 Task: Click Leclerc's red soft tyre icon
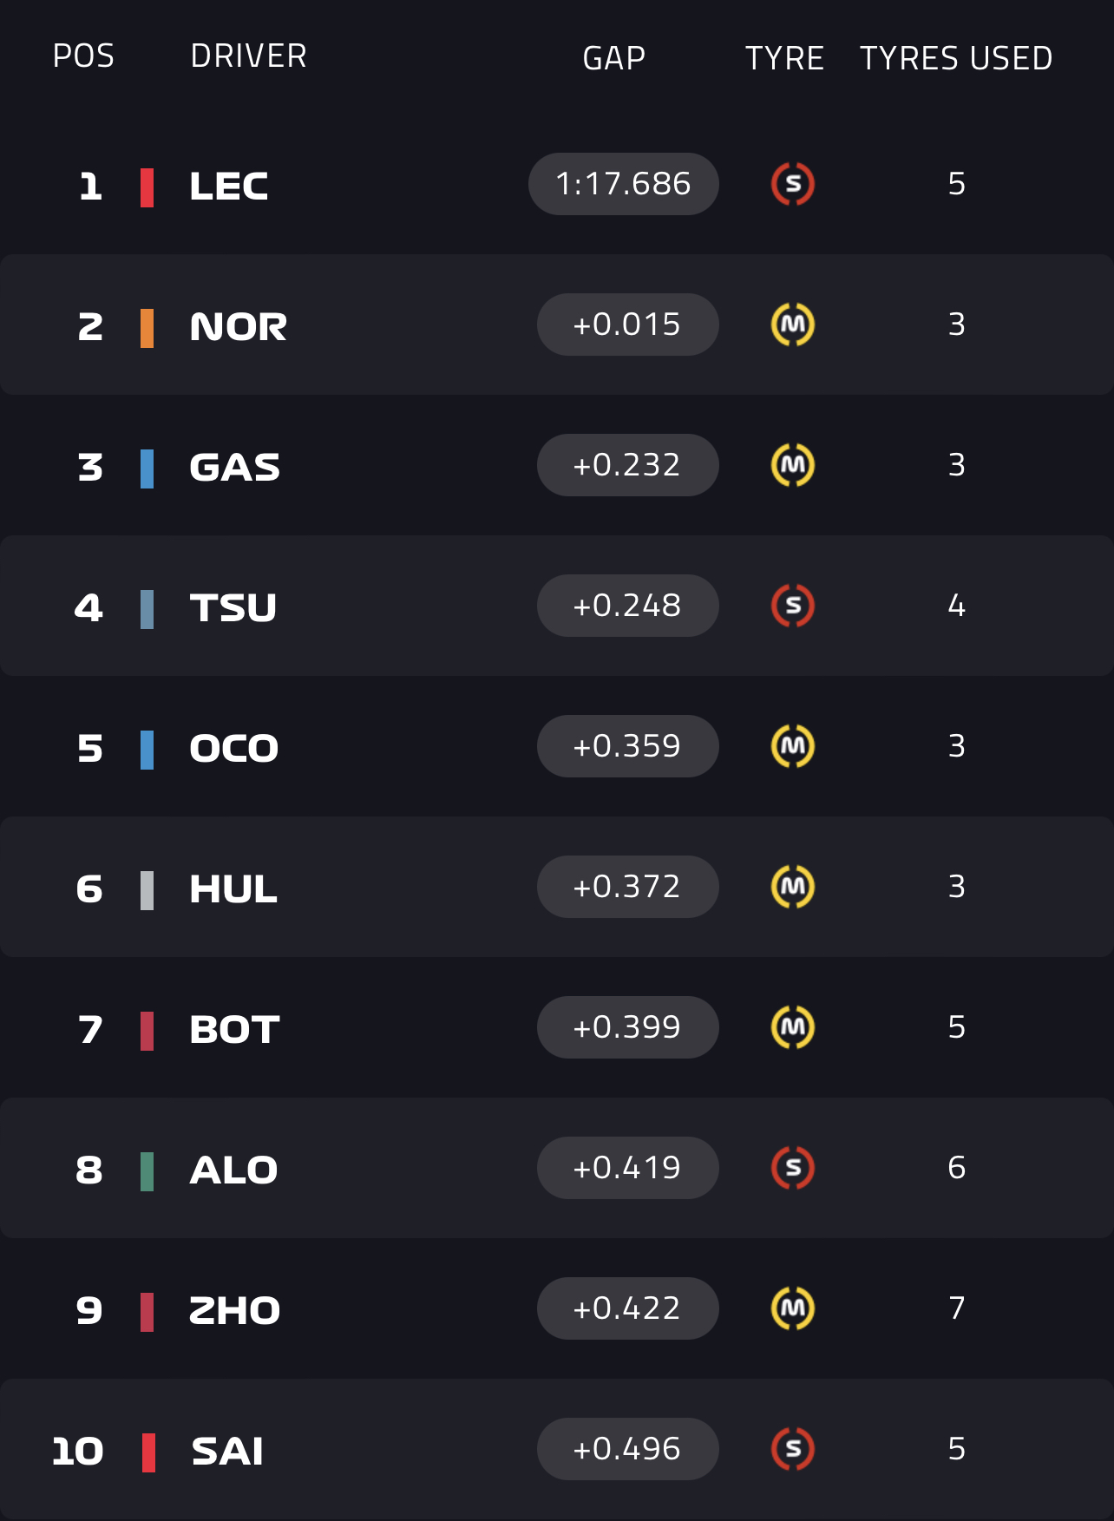(x=792, y=184)
